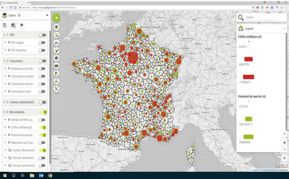
Task: Click the Leaflet attribution link
Action: (x=255, y=170)
